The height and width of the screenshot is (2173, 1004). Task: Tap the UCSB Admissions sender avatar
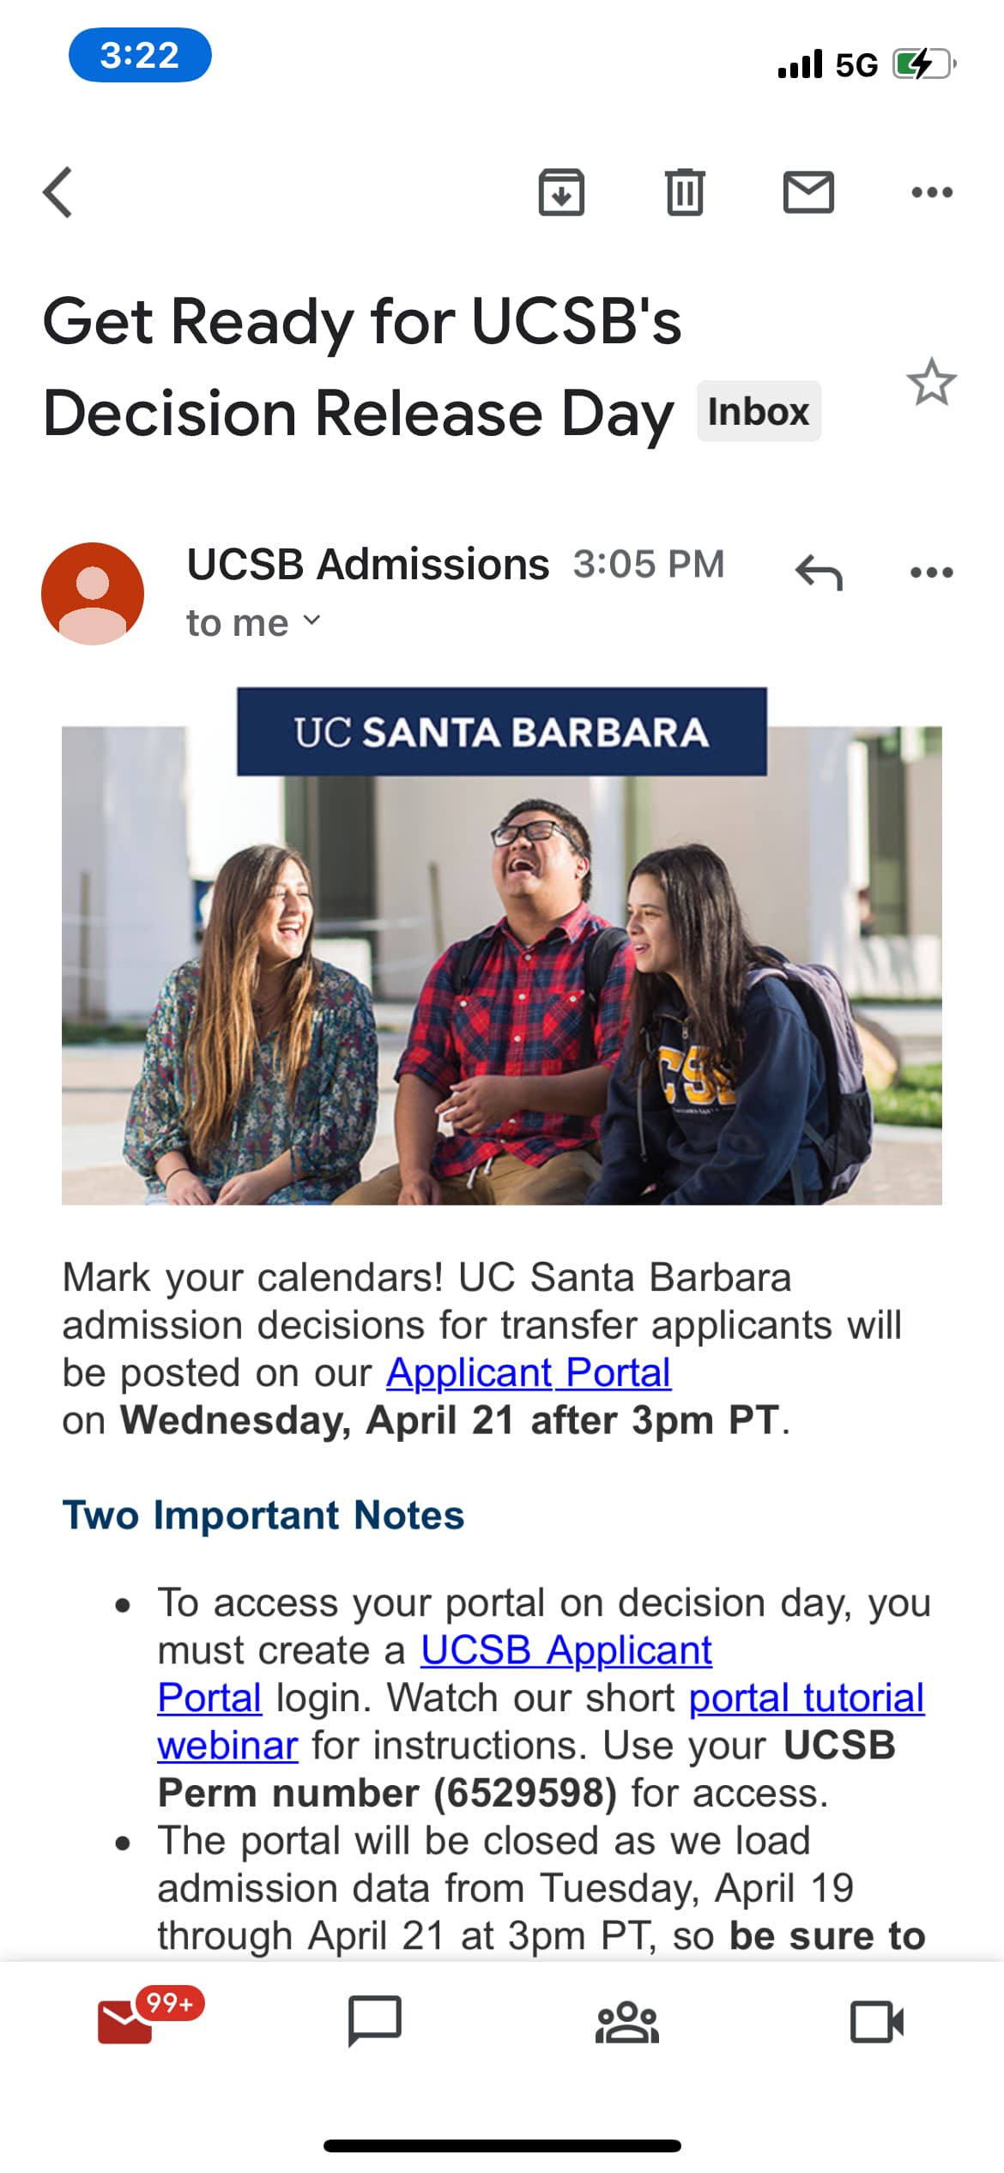[x=93, y=593]
